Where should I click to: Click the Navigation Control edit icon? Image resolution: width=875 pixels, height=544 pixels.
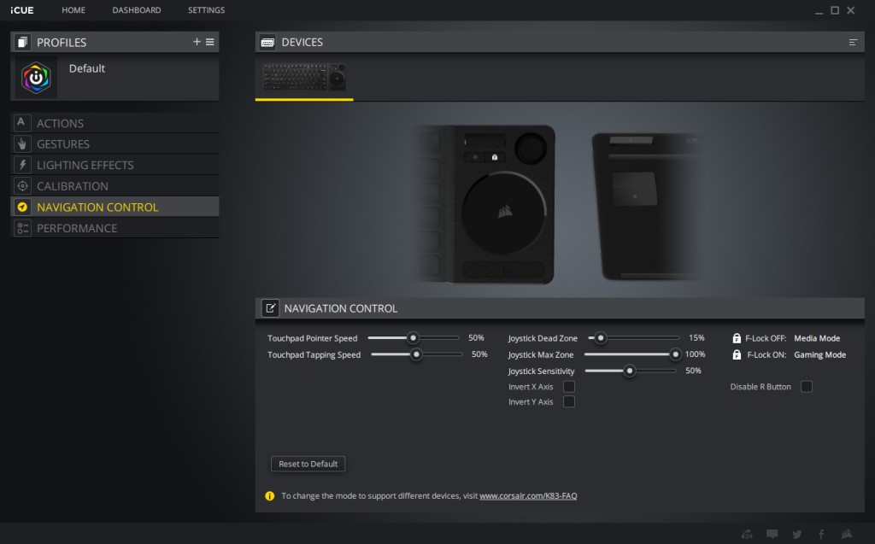[270, 308]
